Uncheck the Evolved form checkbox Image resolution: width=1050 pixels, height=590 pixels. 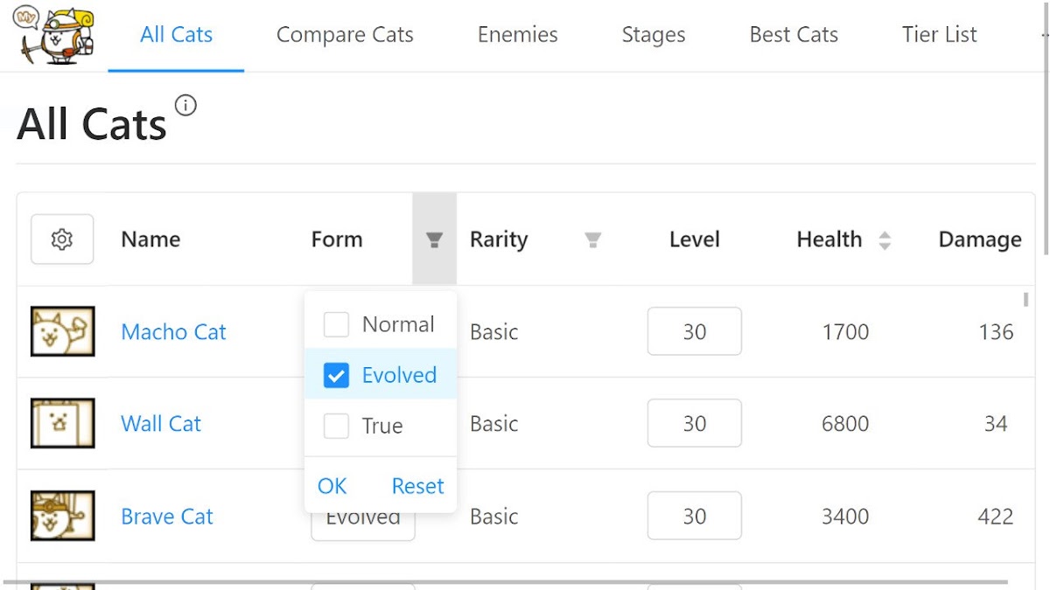click(336, 375)
